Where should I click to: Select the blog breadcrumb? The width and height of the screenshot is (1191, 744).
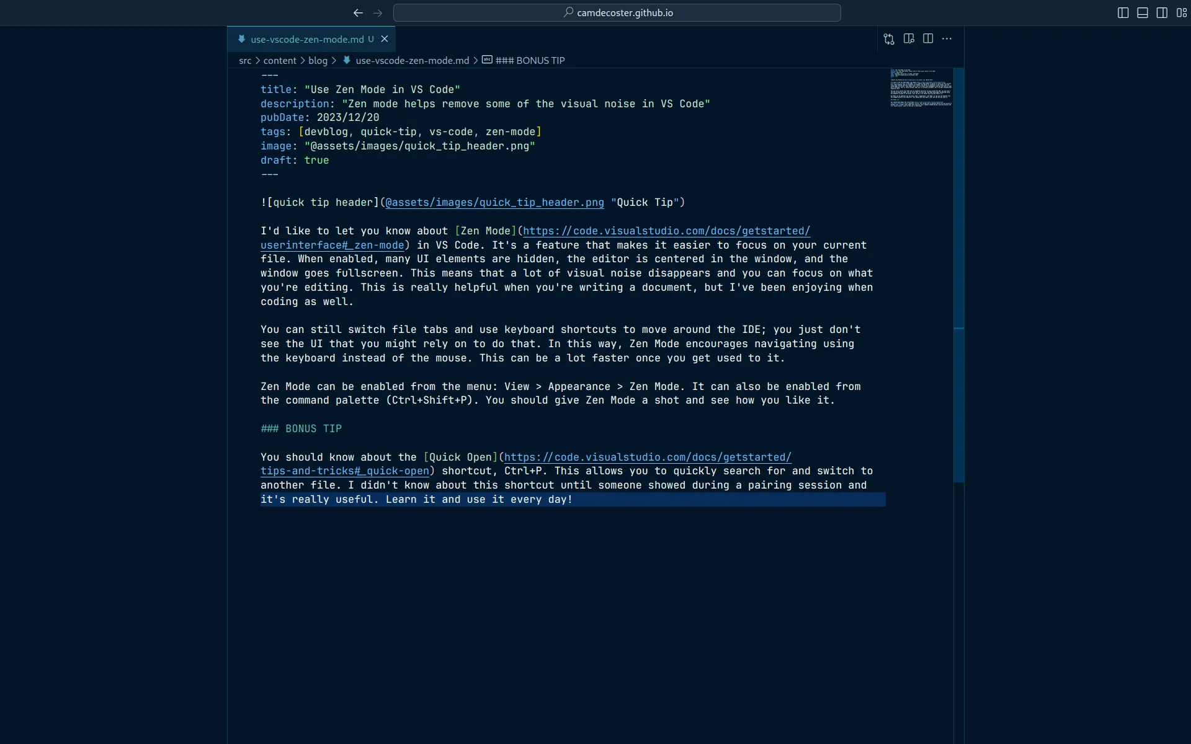coord(318,61)
